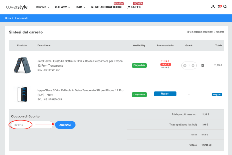Click Il tuo carrello breadcrumb

[x=21, y=18]
